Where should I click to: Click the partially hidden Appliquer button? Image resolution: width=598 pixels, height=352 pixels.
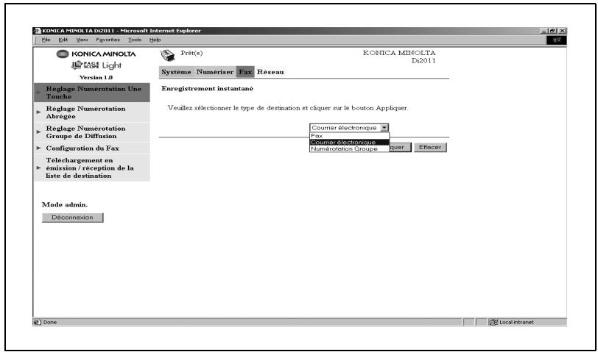(x=400, y=147)
